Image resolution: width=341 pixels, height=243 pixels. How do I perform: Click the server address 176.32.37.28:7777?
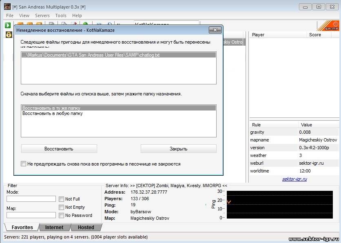149,192
